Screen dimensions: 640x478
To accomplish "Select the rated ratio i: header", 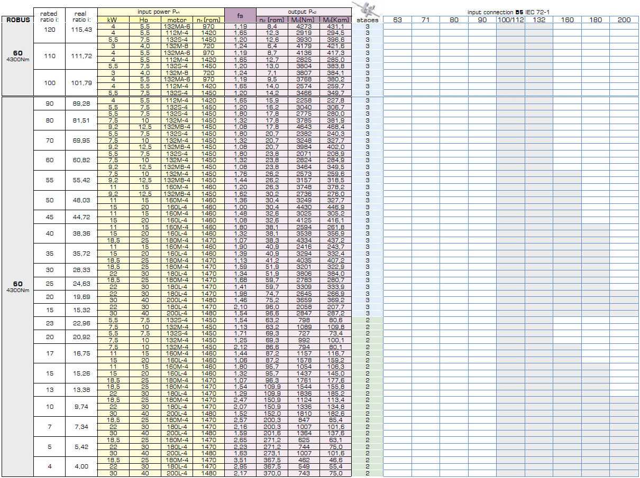I will pyautogui.click(x=49, y=15).
